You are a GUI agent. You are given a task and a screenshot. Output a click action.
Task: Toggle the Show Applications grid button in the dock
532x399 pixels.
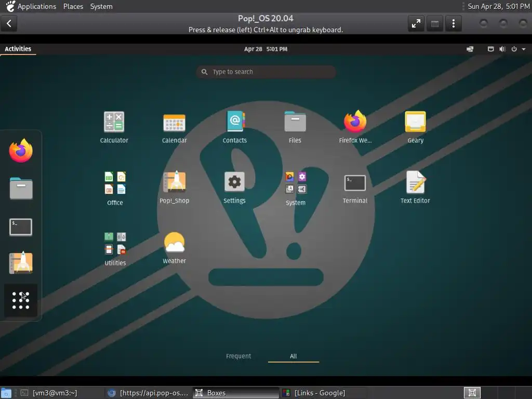click(x=21, y=300)
